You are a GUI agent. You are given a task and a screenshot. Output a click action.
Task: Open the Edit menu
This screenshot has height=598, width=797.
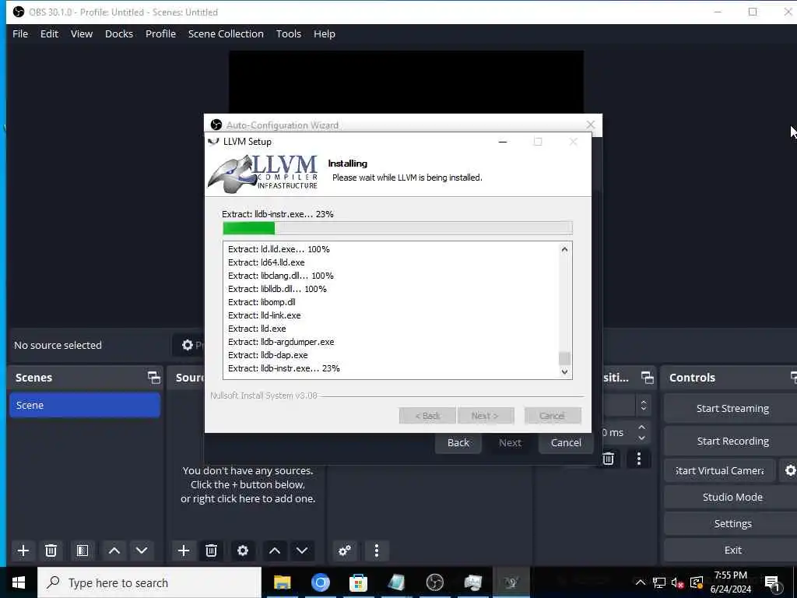coord(49,33)
